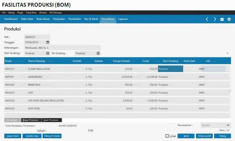This screenshot has height=141, width=235.
Task: Click the forward arrow navigation icon
Action: pyautogui.click(x=215, y=19)
